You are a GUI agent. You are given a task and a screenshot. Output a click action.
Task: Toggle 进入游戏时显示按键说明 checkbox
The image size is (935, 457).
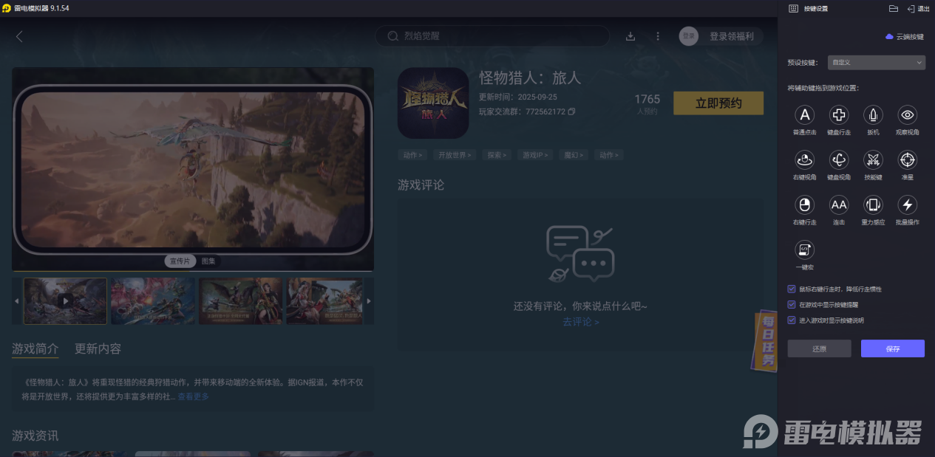792,320
